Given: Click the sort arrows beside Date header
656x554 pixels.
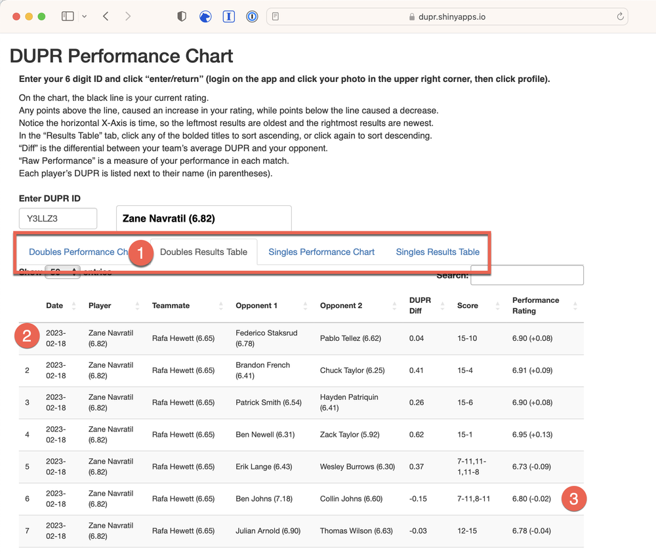Looking at the screenshot, I should click(x=72, y=306).
